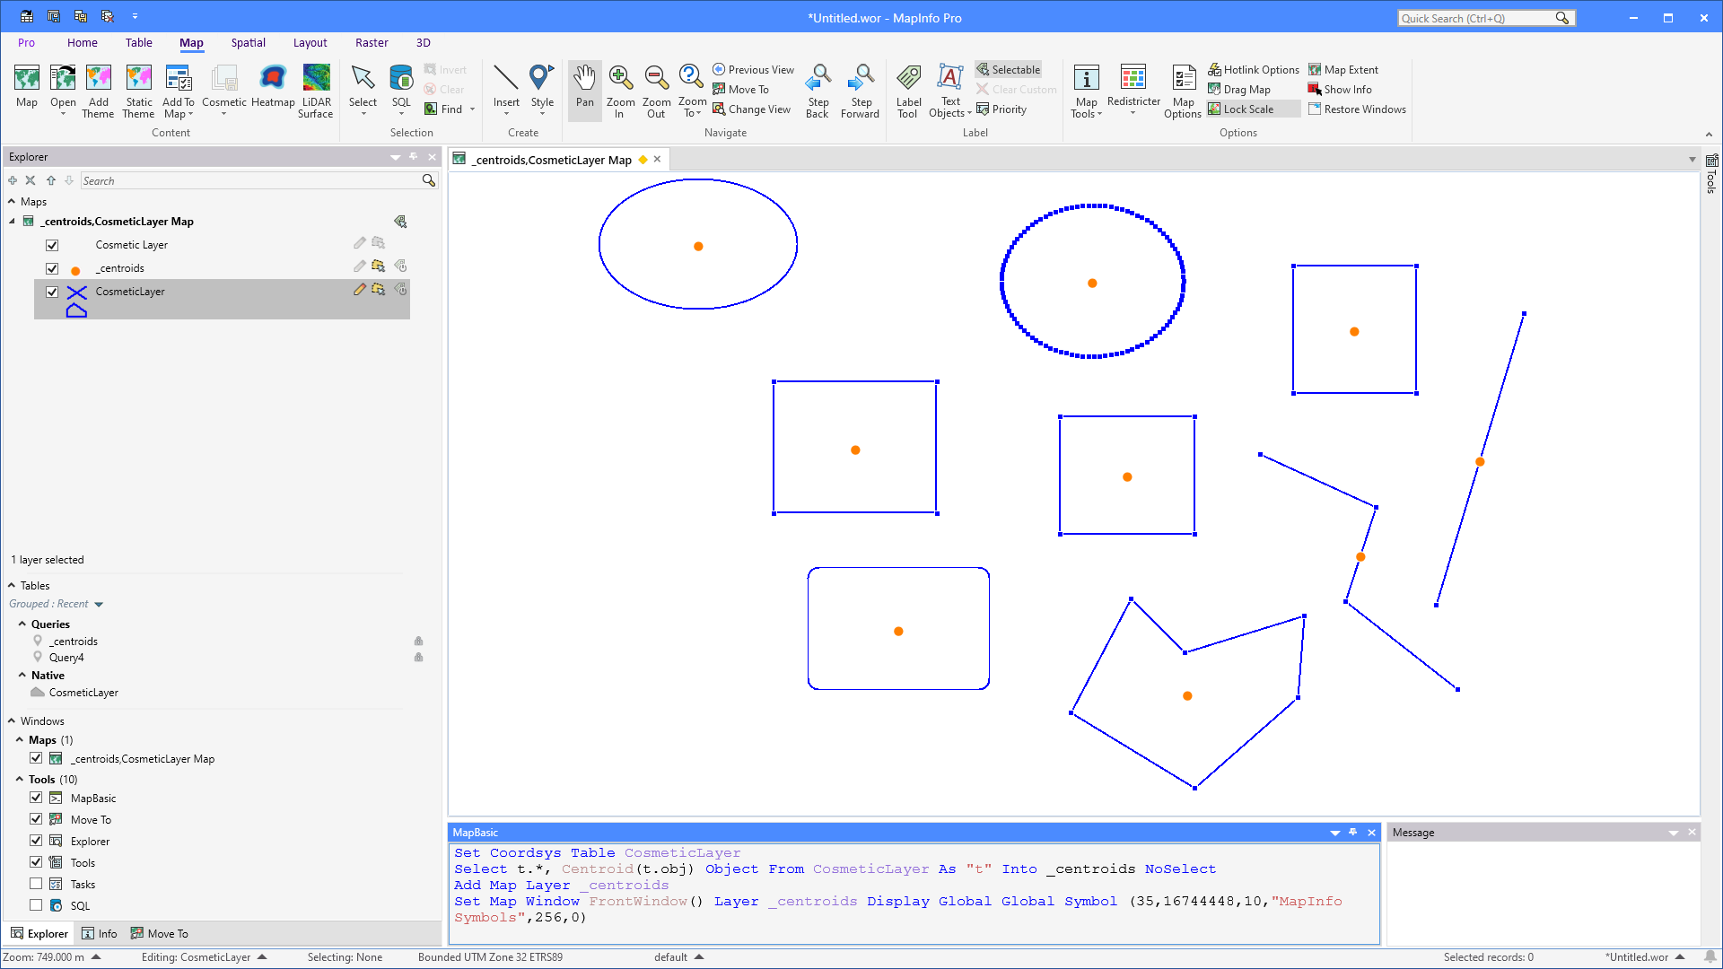This screenshot has width=1723, height=969.
Task: Click the Previous View button
Action: click(x=753, y=69)
